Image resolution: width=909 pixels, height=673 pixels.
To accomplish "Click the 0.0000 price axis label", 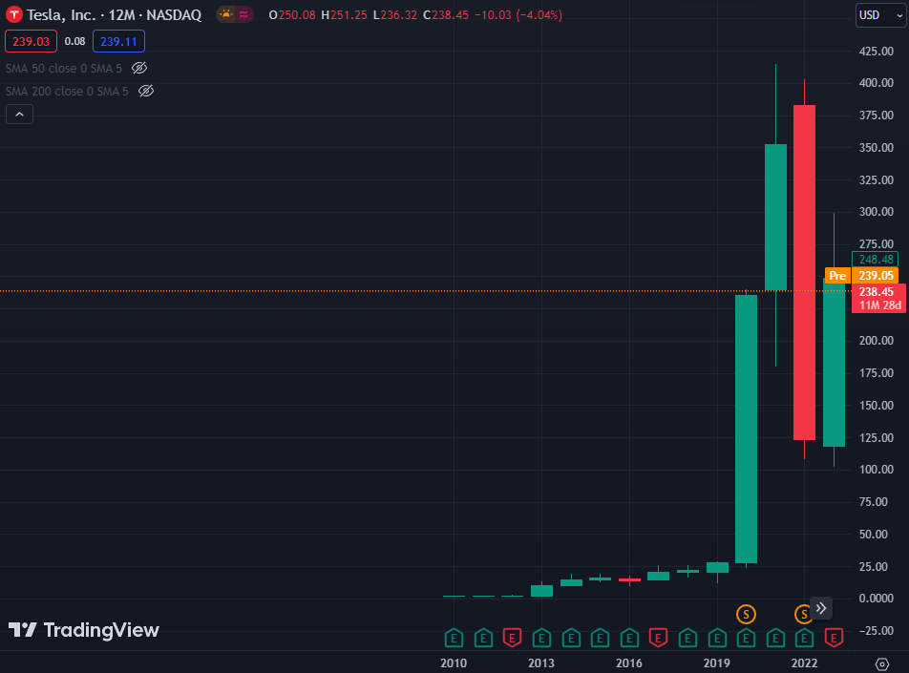I will click(876, 599).
